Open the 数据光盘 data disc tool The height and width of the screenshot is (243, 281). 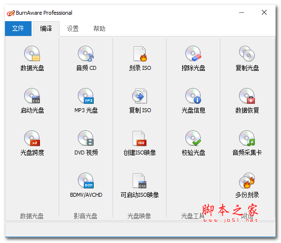32,59
